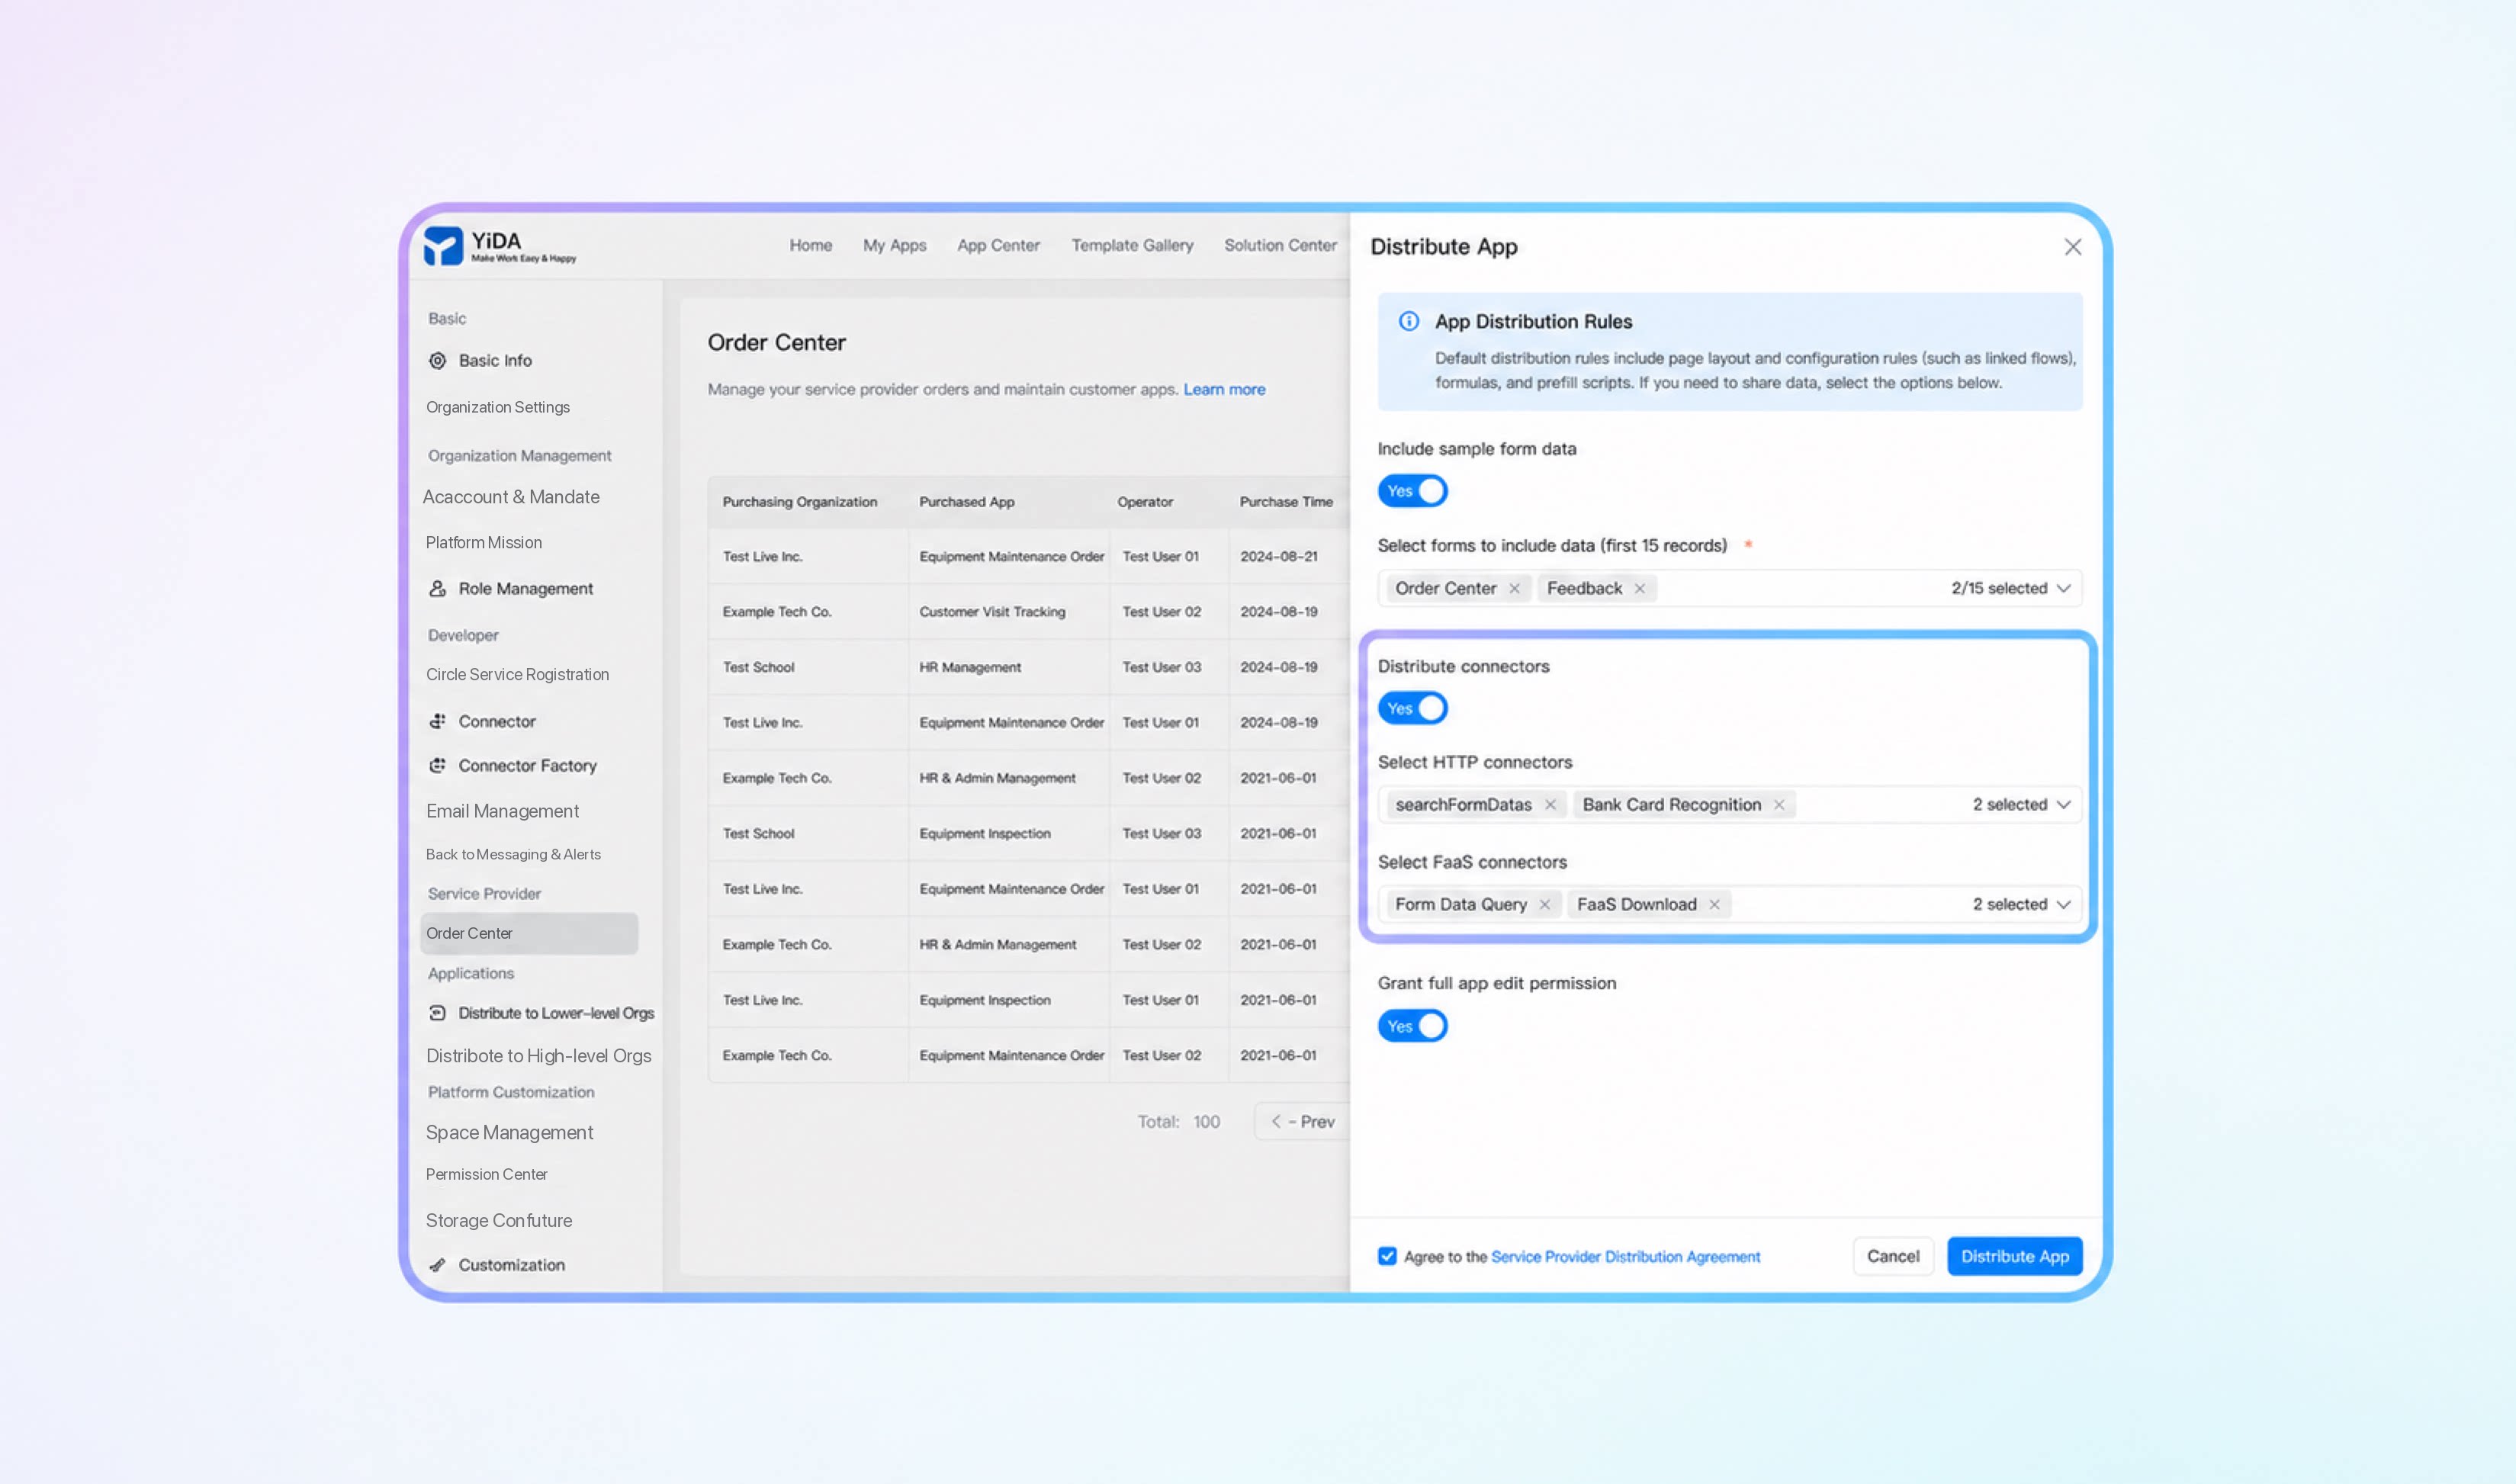This screenshot has height=1484, width=2516.
Task: Click the Distribute App button
Action: pos(2014,1256)
